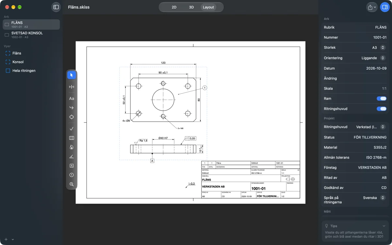This screenshot has height=245, width=392.
Task: Select the datum letter A tool
Action: coord(72,166)
